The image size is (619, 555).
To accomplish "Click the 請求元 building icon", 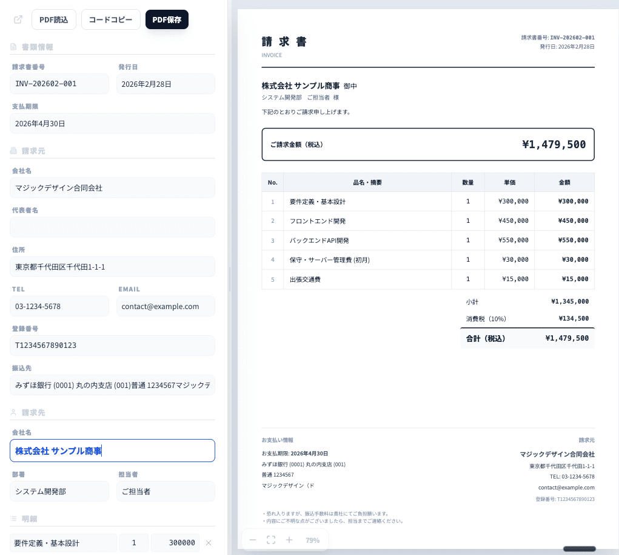I will click(13, 151).
